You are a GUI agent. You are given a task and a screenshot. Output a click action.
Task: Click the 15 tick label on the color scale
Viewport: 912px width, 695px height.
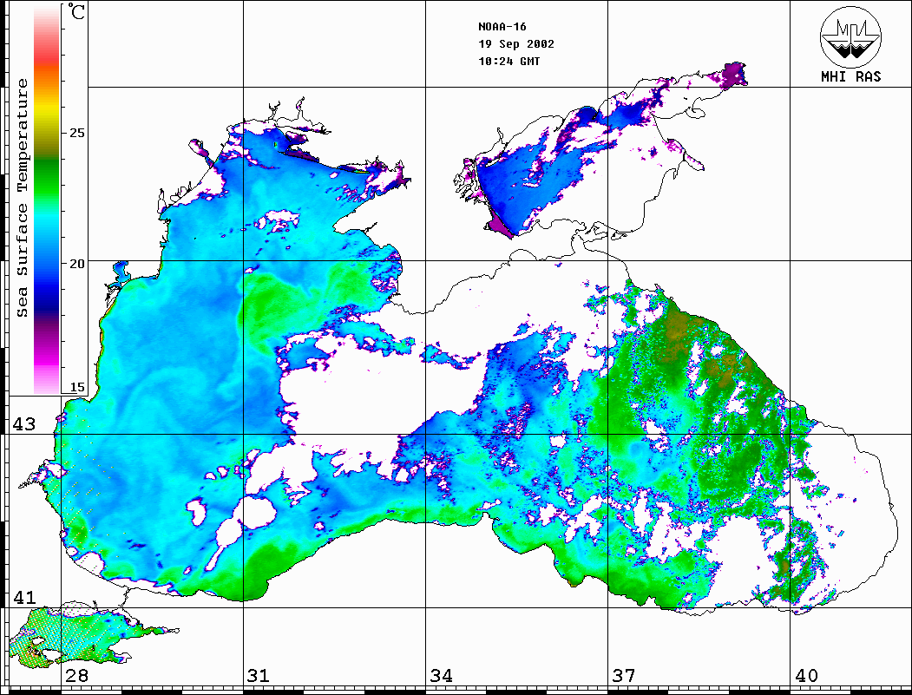pos(76,387)
